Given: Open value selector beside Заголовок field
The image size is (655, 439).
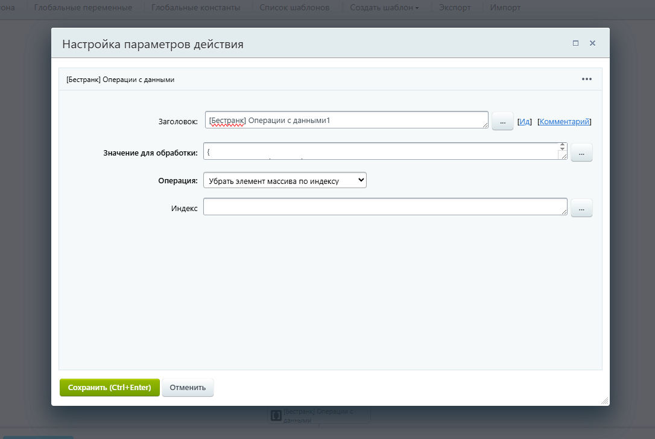Looking at the screenshot, I should pyautogui.click(x=502, y=121).
